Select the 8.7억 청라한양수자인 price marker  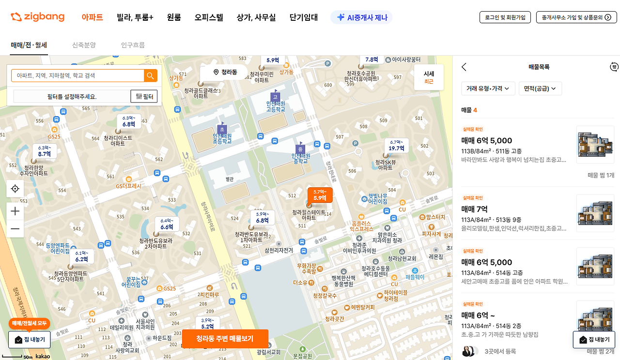pos(45,151)
